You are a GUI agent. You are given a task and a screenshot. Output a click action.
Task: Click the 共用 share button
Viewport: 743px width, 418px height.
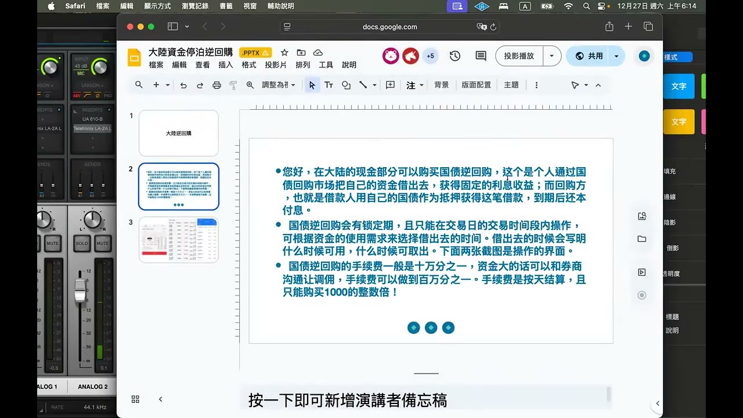[x=589, y=56]
